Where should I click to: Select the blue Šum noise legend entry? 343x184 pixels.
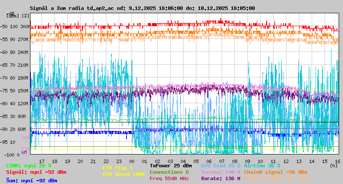coord(31,181)
